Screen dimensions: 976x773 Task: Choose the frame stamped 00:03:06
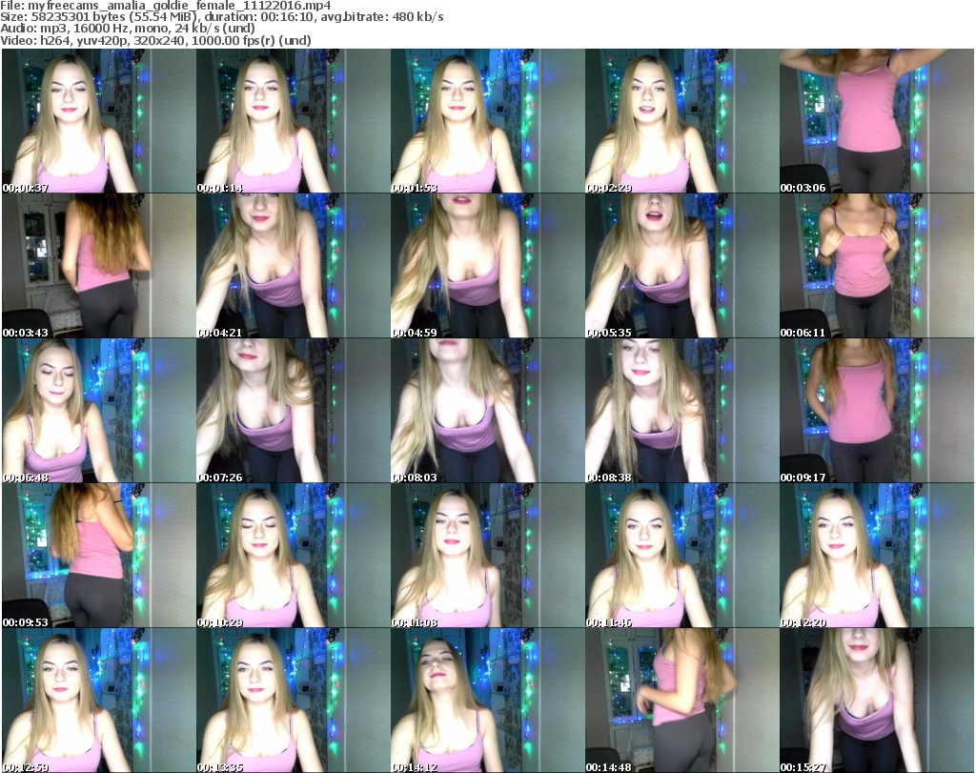click(x=876, y=122)
